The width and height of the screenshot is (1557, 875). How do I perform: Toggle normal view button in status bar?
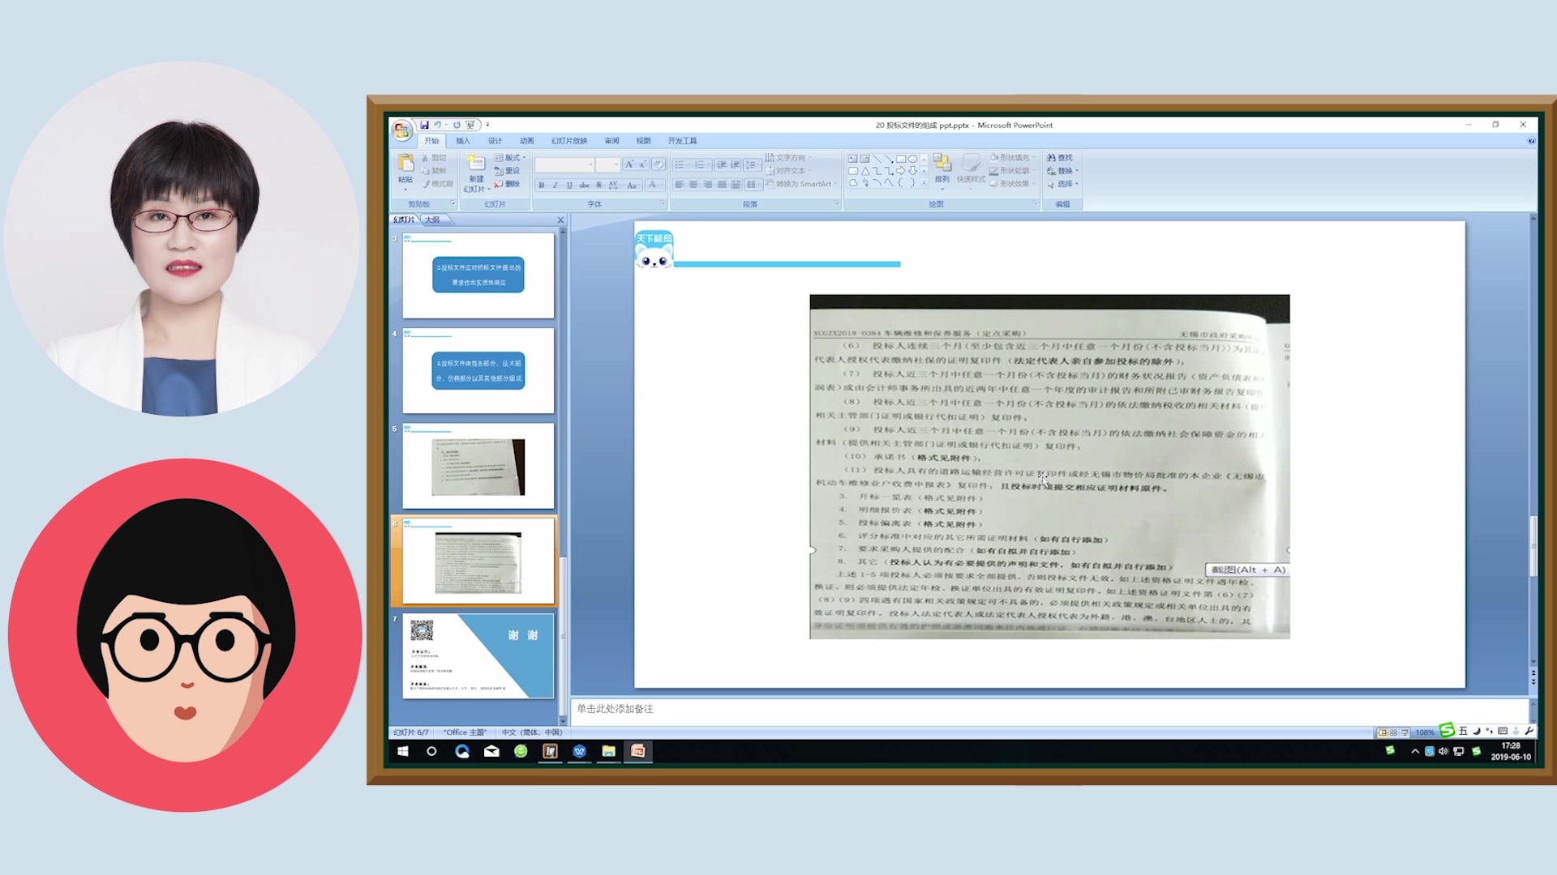pos(1382,732)
